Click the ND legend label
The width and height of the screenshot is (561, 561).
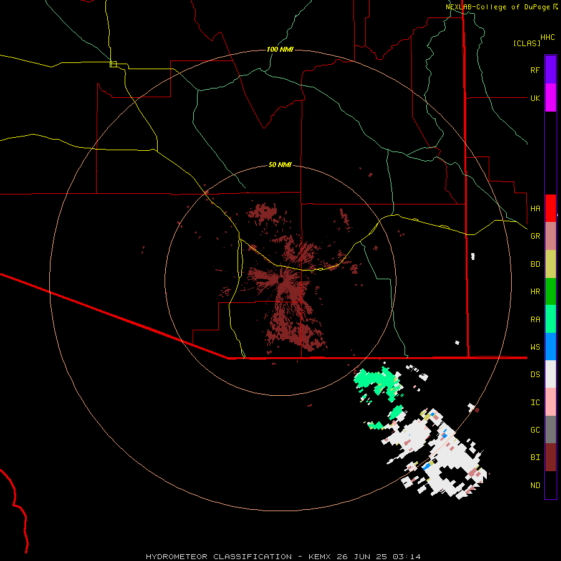[x=535, y=486]
